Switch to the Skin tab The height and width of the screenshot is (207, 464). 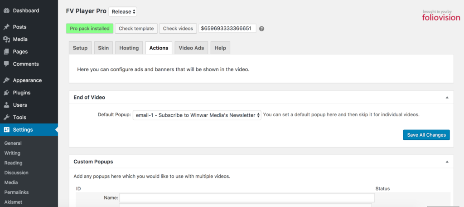click(x=104, y=48)
